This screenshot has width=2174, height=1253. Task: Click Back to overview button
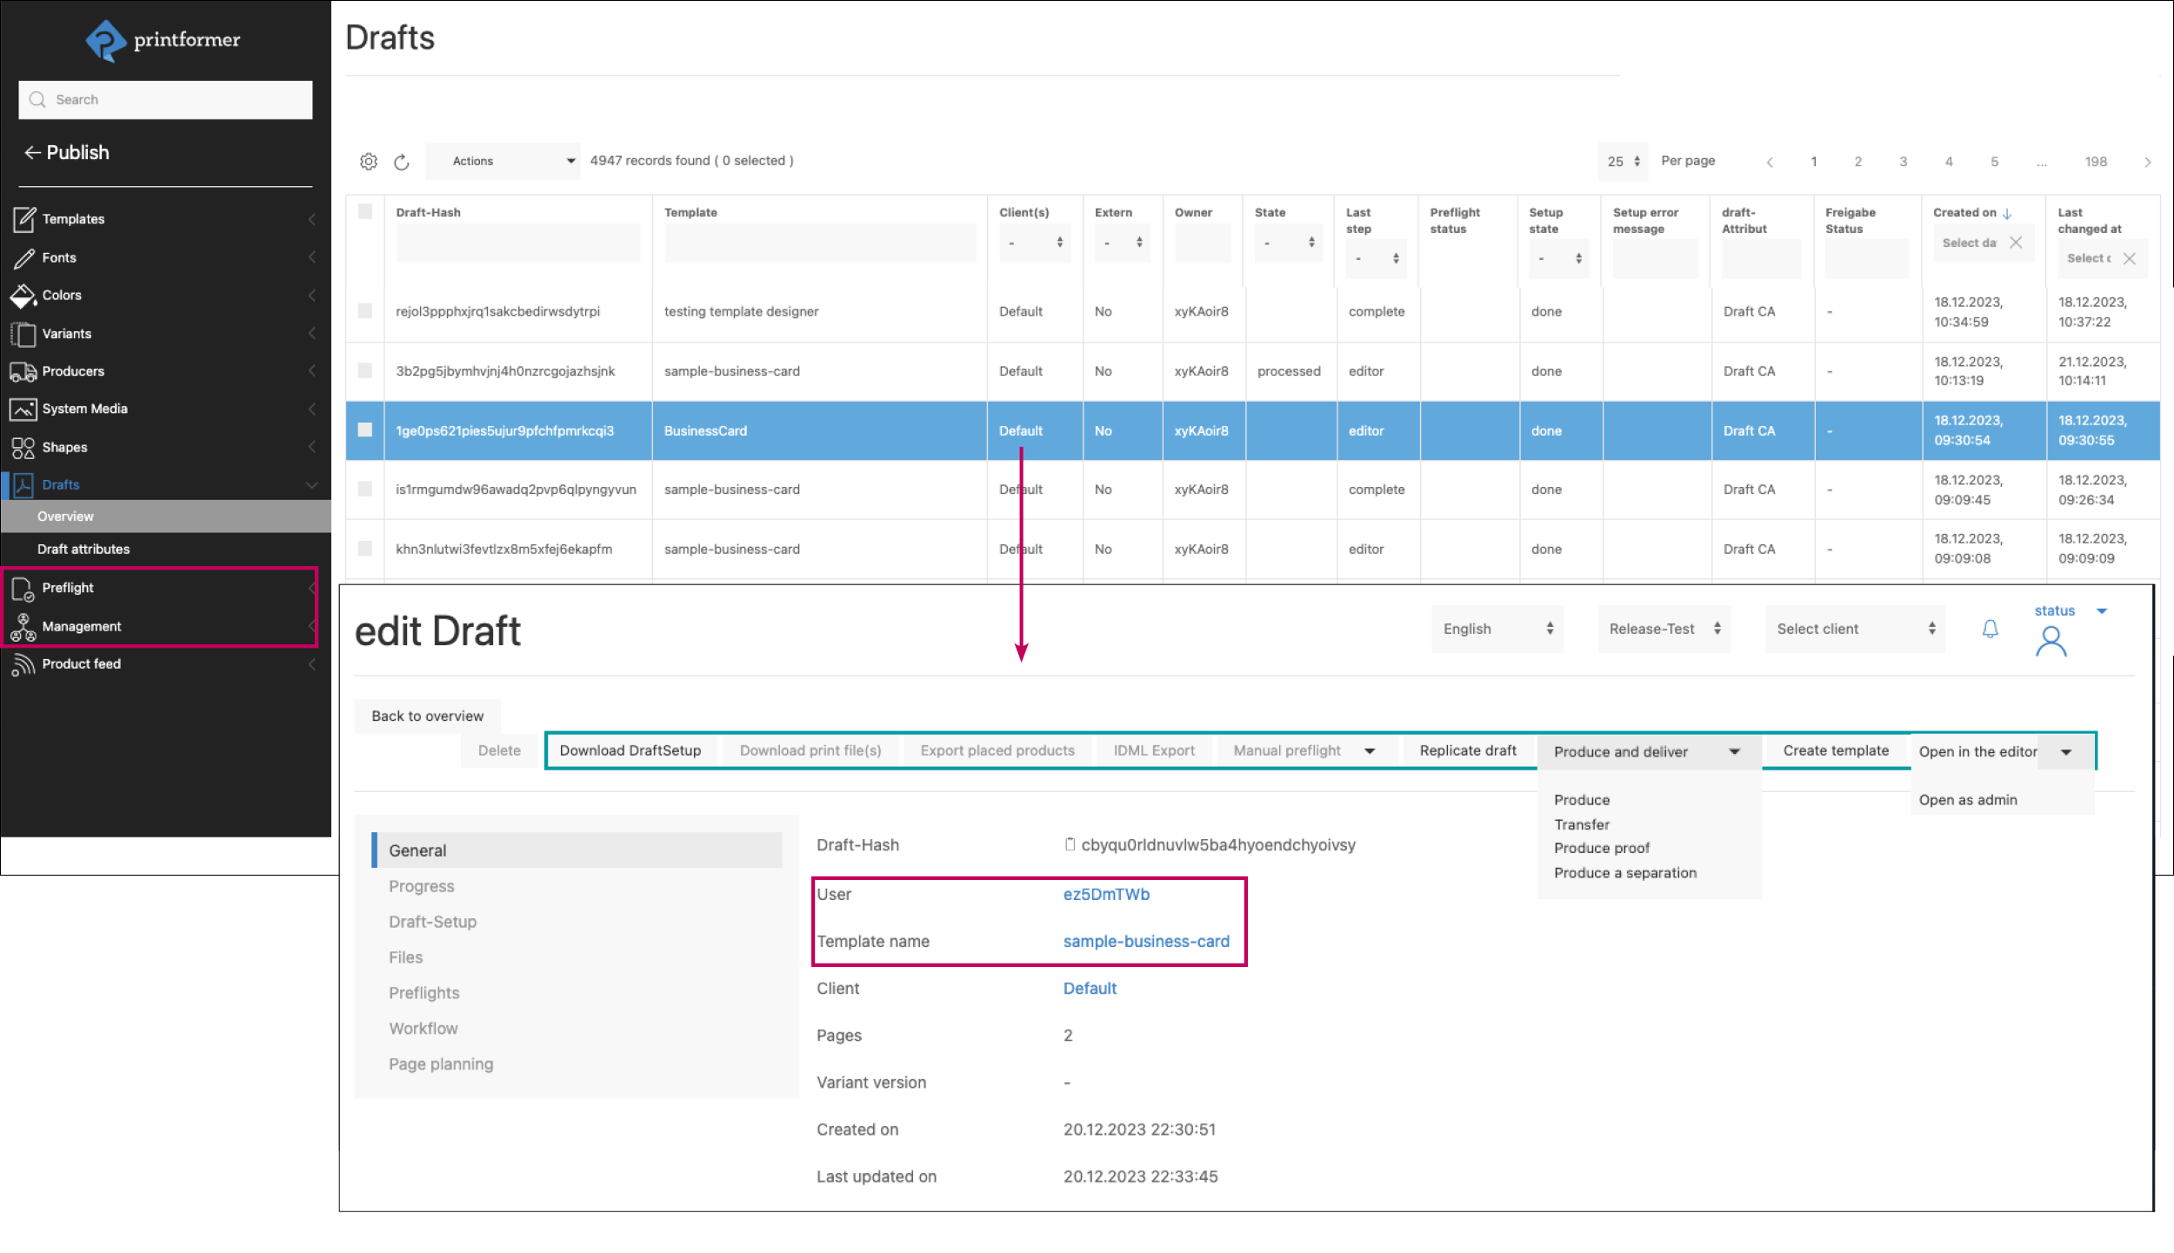coord(427,716)
